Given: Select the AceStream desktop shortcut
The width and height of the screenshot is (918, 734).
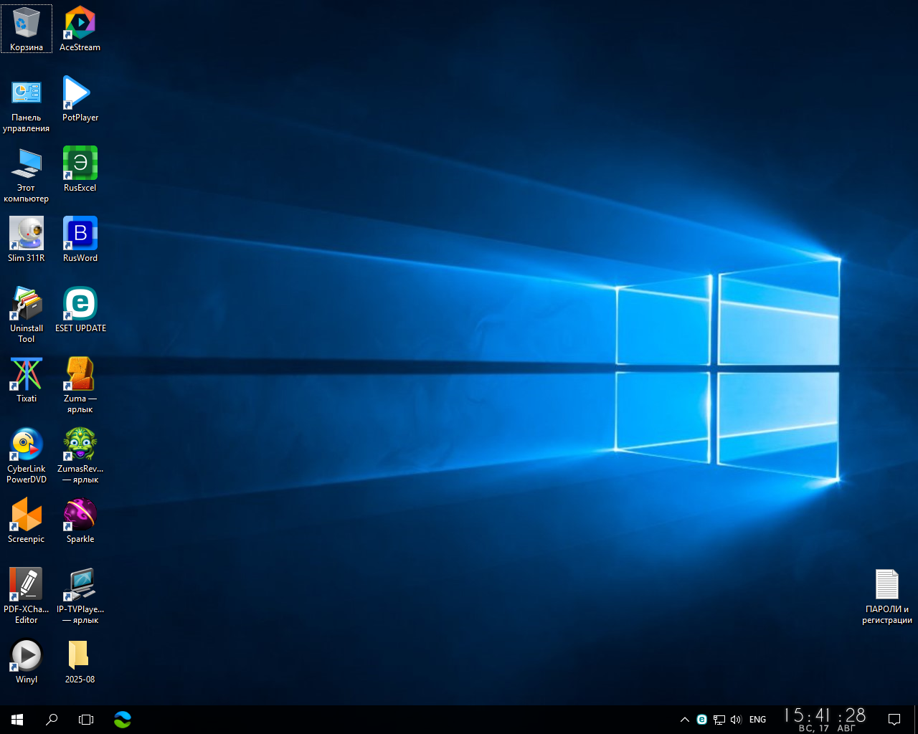Looking at the screenshot, I should click(80, 29).
